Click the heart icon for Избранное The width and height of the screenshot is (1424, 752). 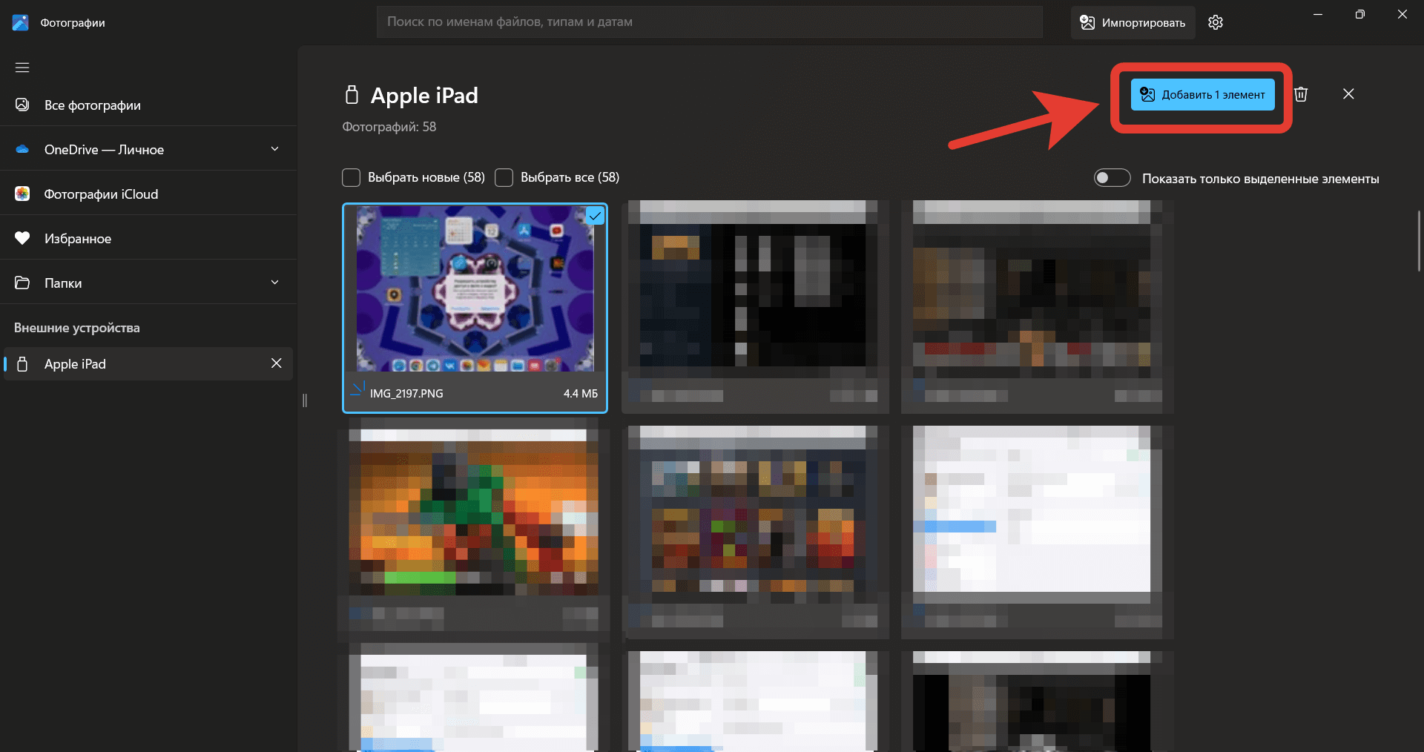point(22,238)
